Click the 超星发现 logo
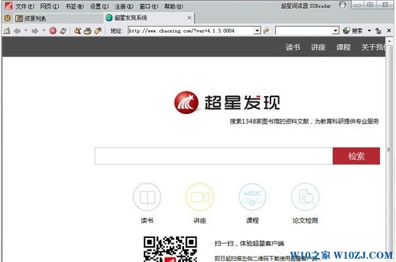 click(227, 102)
